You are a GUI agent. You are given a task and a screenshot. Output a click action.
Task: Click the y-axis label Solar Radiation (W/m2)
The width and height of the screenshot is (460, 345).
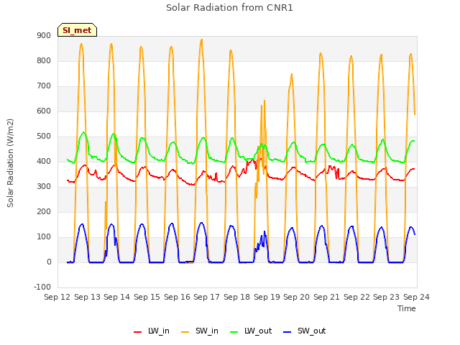tap(10, 163)
